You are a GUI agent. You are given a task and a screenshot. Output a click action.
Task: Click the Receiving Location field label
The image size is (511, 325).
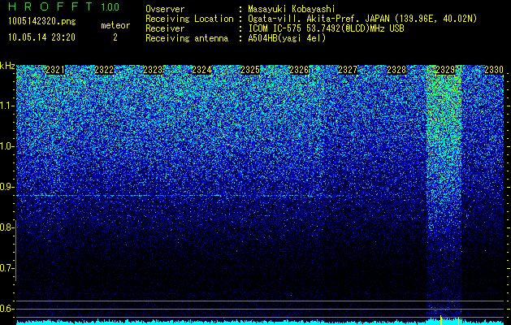pyautogui.click(x=189, y=19)
